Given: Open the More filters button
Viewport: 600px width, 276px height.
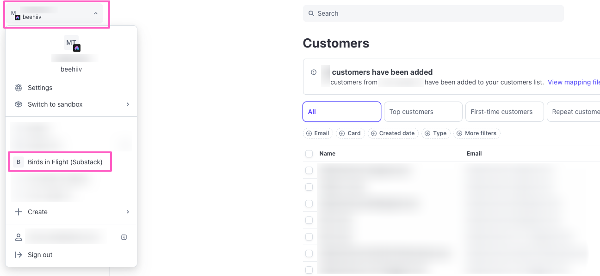Looking at the screenshot, I should (477, 133).
